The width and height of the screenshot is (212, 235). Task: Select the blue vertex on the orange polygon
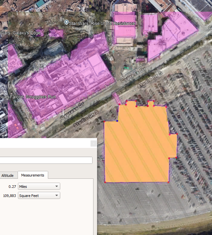tap(117, 121)
